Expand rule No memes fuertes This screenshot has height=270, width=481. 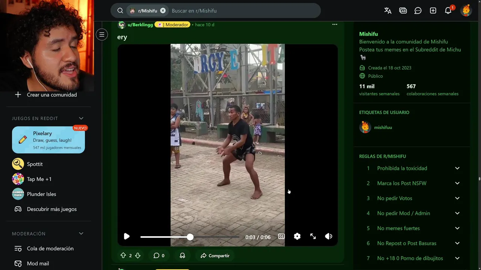pos(412,228)
